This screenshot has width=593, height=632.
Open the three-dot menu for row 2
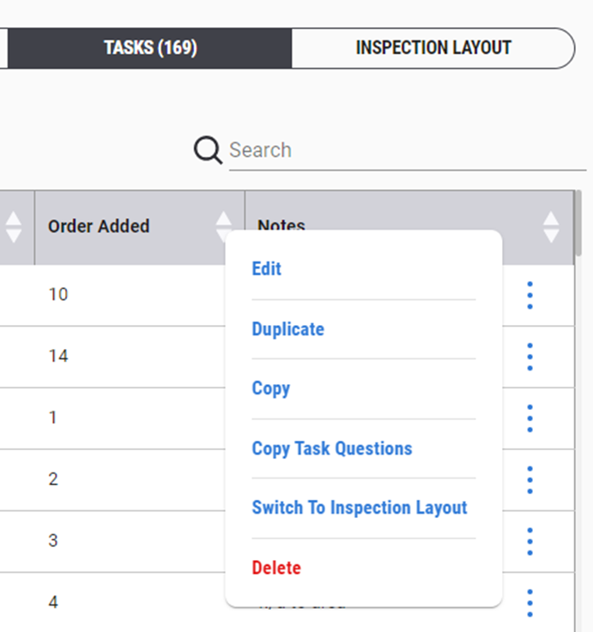click(x=529, y=479)
